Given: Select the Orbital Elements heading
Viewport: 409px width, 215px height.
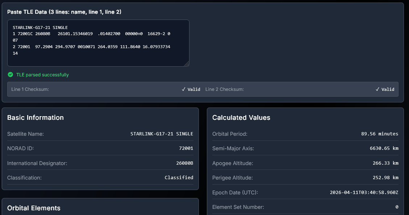Looking at the screenshot, I should click(x=34, y=208).
